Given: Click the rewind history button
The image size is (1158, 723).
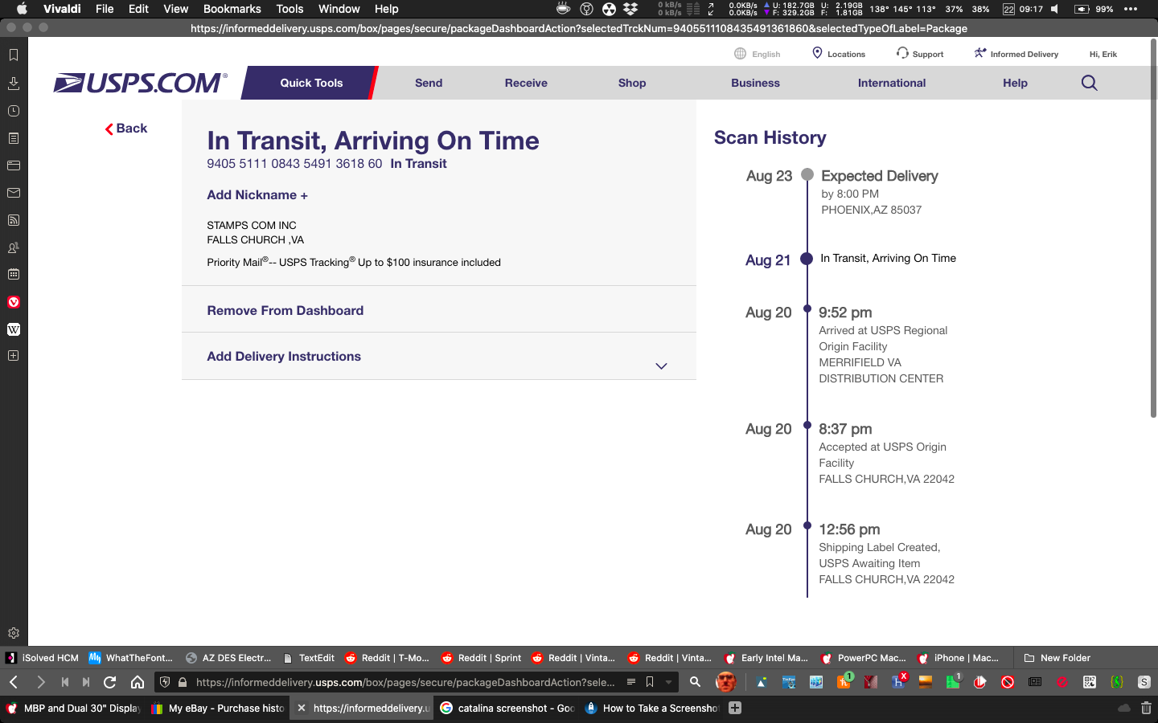Looking at the screenshot, I should pyautogui.click(x=65, y=682).
